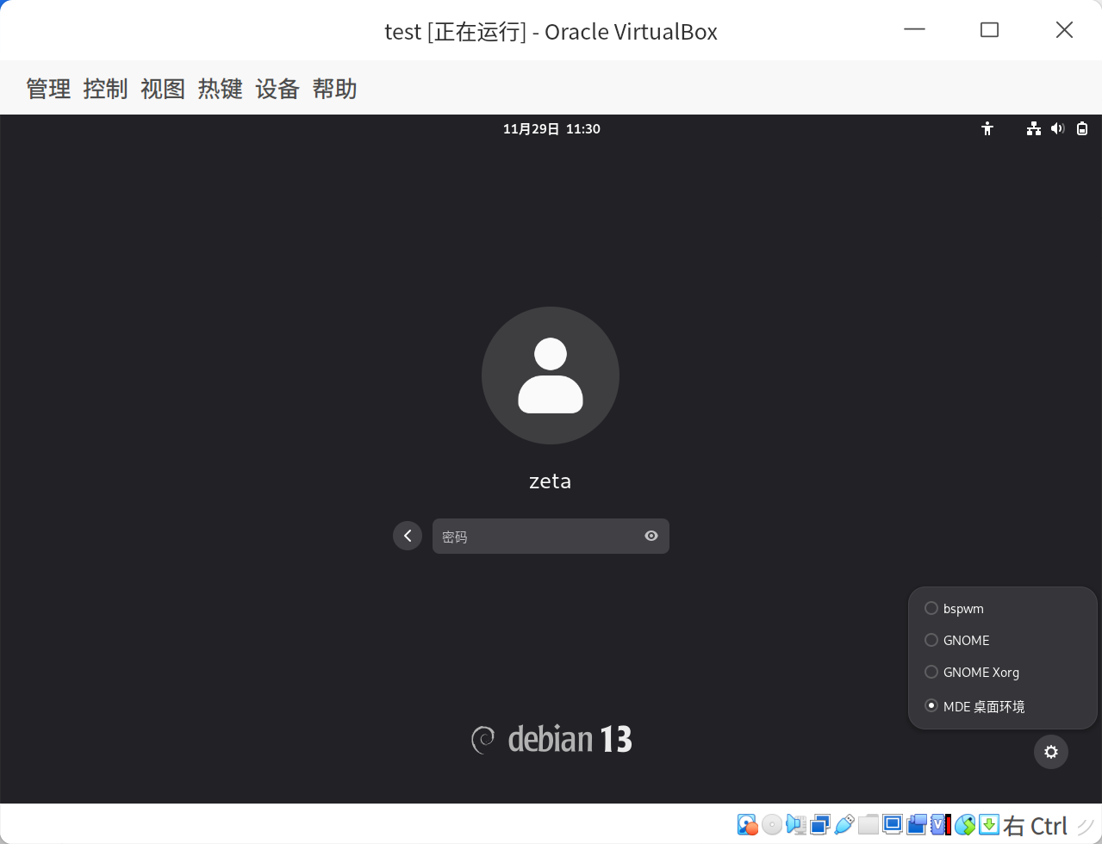The width and height of the screenshot is (1102, 844).
Task: Open the 管理 menu
Action: pyautogui.click(x=48, y=89)
